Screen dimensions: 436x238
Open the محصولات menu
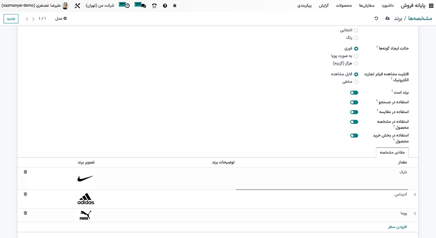344,6
